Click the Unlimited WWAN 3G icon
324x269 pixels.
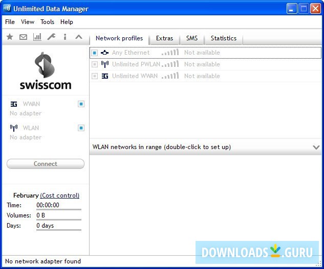(105, 76)
